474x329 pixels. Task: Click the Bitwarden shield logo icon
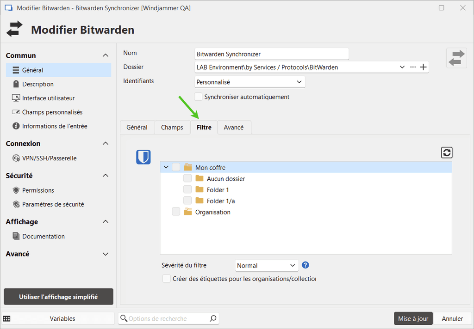point(143,157)
